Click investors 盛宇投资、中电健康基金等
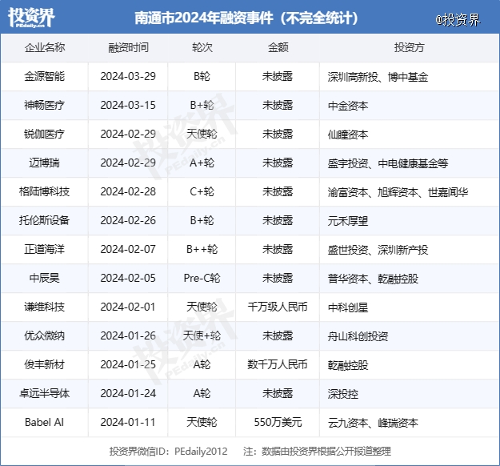Image resolution: width=500 pixels, height=466 pixels. [388, 163]
